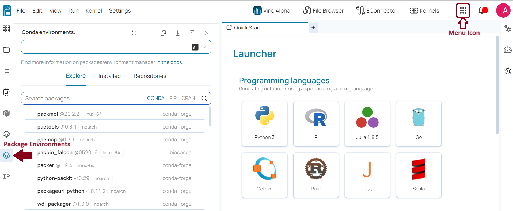
Task: Launch a Julia 1.8.5 notebook
Action: click(x=367, y=124)
